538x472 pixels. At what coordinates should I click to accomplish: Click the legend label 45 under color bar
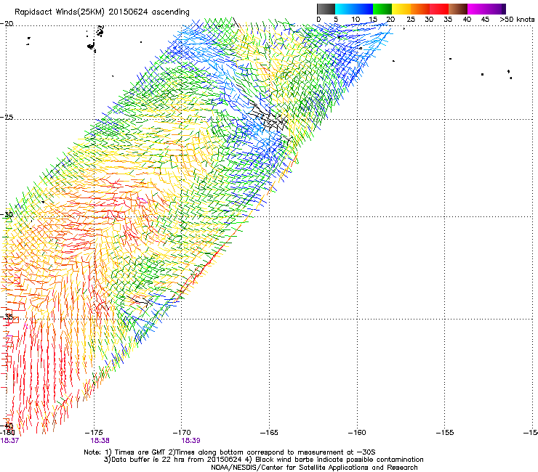tap(485, 20)
